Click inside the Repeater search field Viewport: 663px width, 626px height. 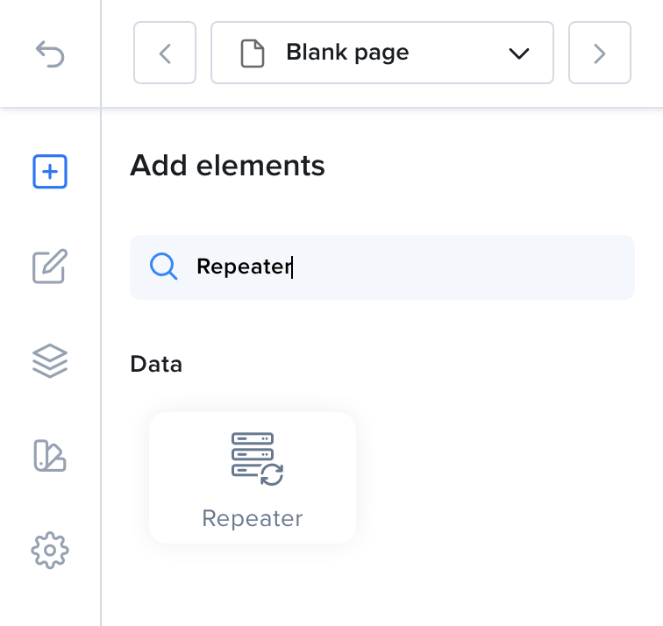[x=382, y=267]
